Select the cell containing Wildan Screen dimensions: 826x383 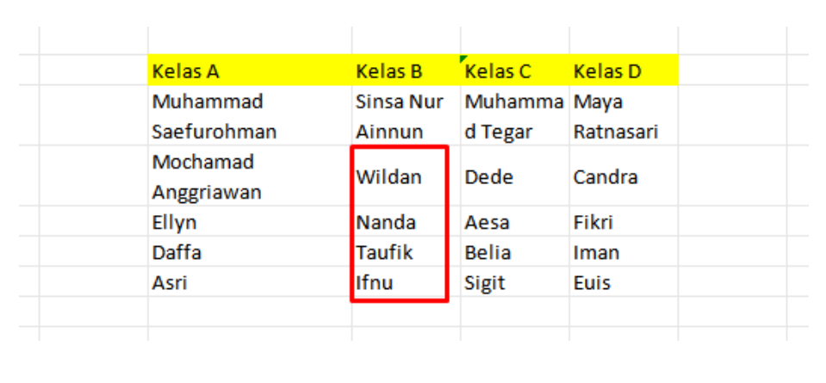[x=400, y=177]
